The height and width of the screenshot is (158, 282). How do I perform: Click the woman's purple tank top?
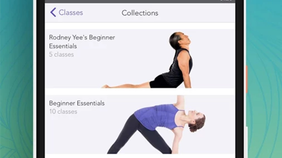pyautogui.click(x=157, y=117)
